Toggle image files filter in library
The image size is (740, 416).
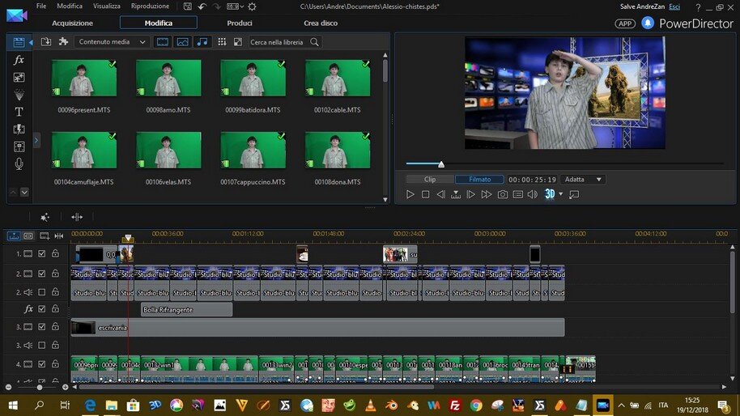[182, 42]
